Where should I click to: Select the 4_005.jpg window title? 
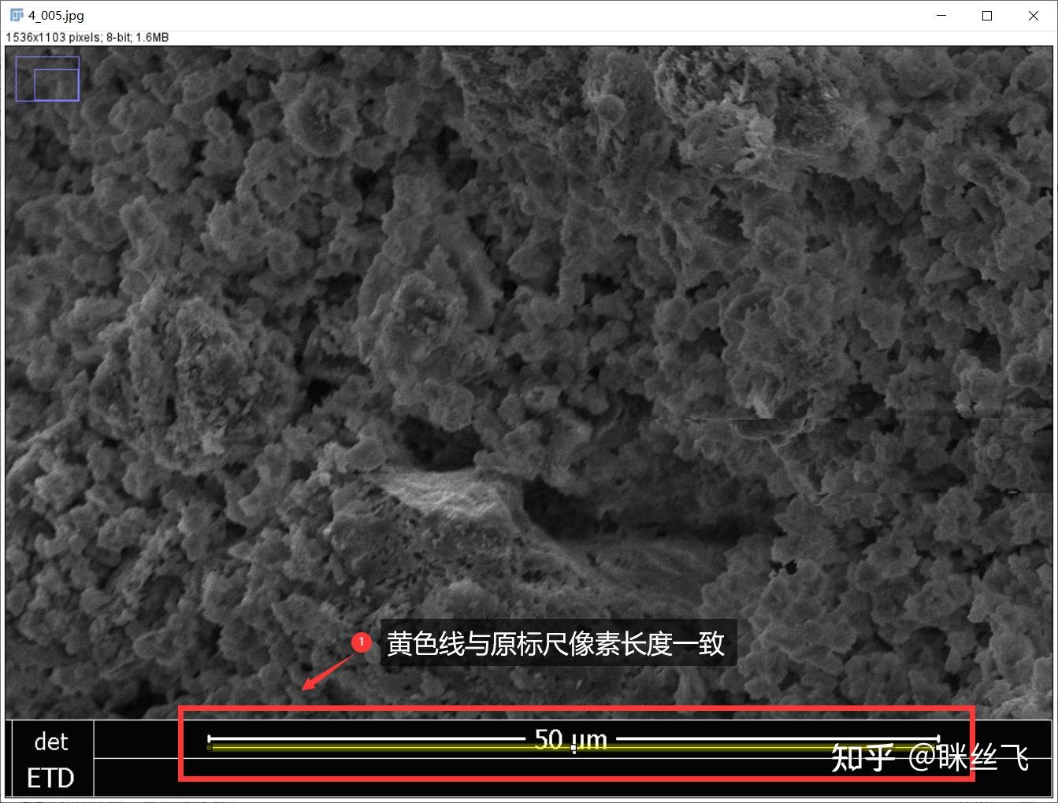coord(55,14)
